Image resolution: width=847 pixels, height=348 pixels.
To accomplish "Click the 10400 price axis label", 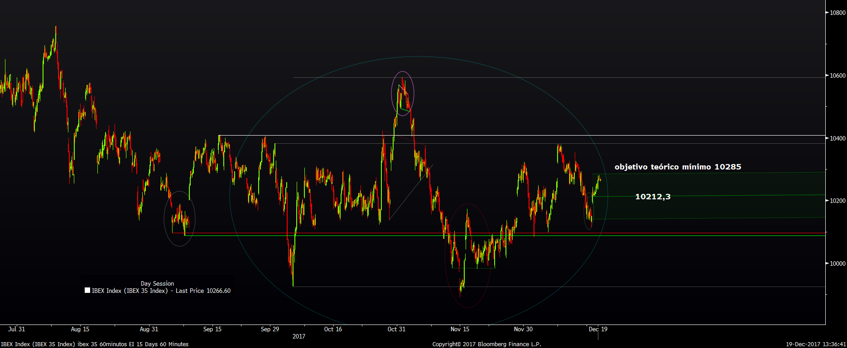I will (837, 138).
